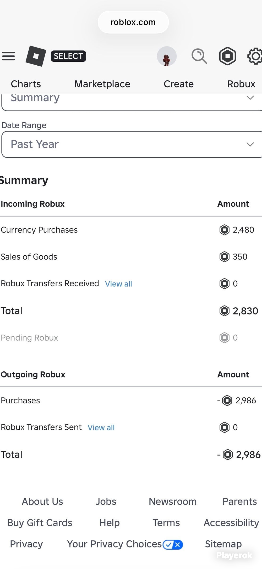The height and width of the screenshot is (569, 262).
Task: Expand the Summary transaction type dropdown
Action: point(132,102)
